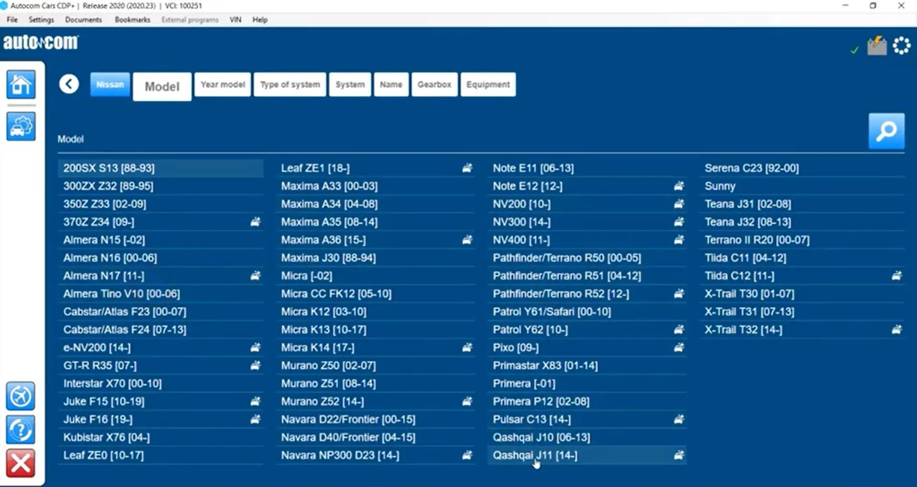This screenshot has width=917, height=487.
Task: Click the red X exit icon
Action: pyautogui.click(x=21, y=463)
